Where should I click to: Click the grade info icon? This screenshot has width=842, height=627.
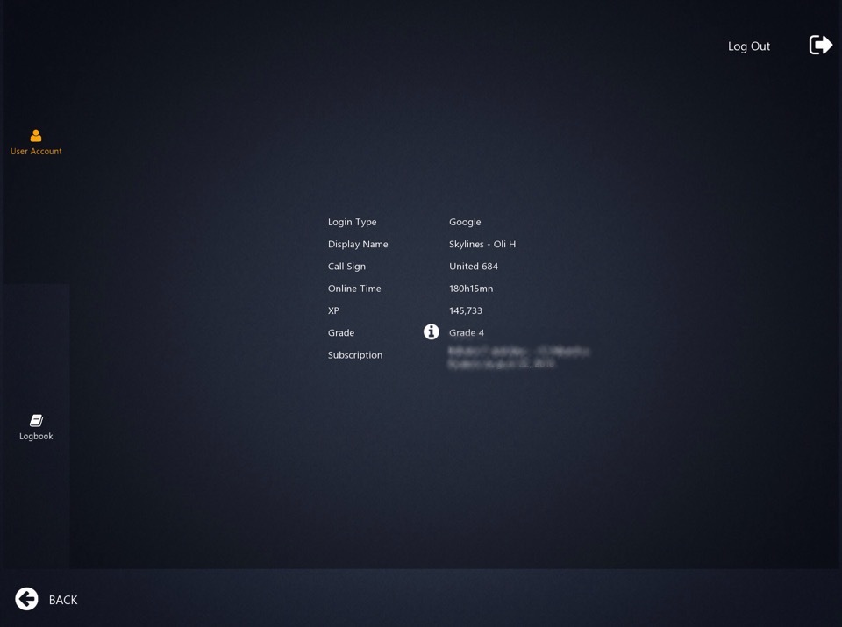tap(432, 332)
